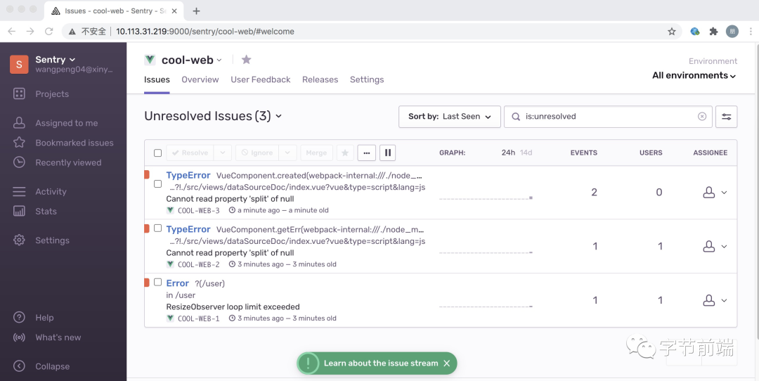Switch graph to 24h view
This screenshot has height=381, width=759.
click(x=508, y=153)
